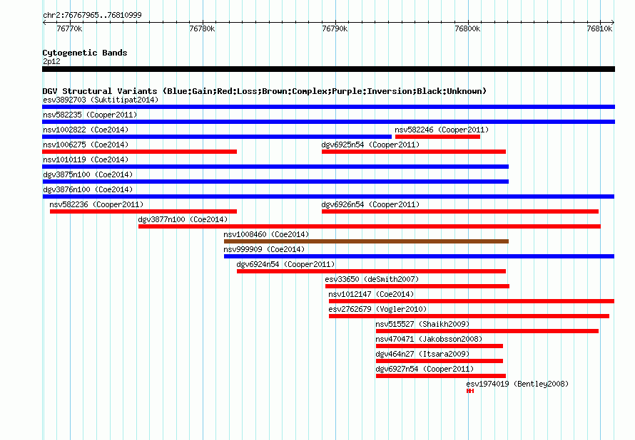Click the Cytogenetic Bands track title

point(85,53)
